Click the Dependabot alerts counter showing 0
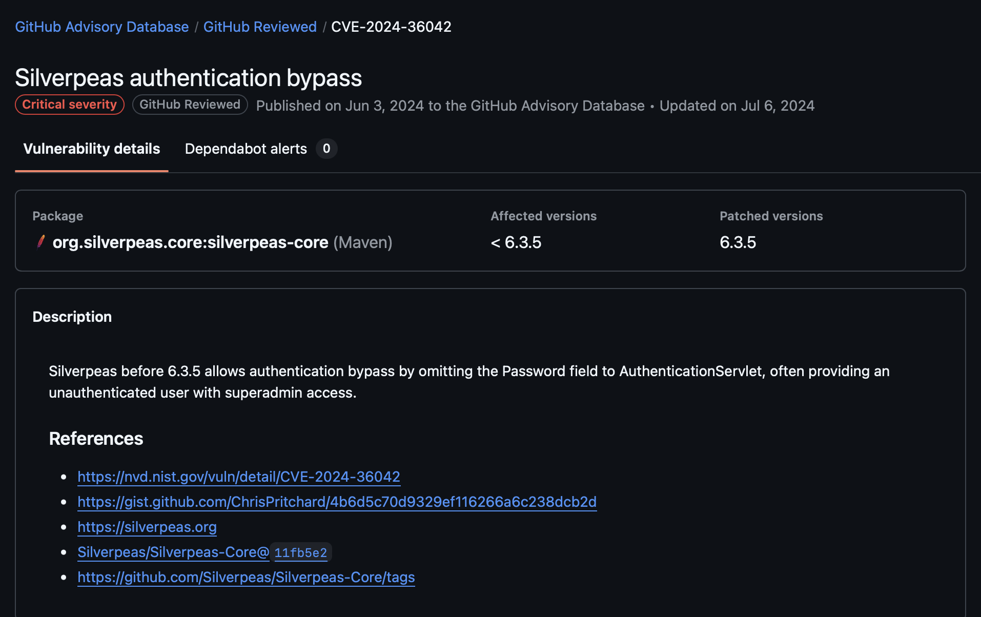Screen dimensions: 981x617 tap(326, 149)
